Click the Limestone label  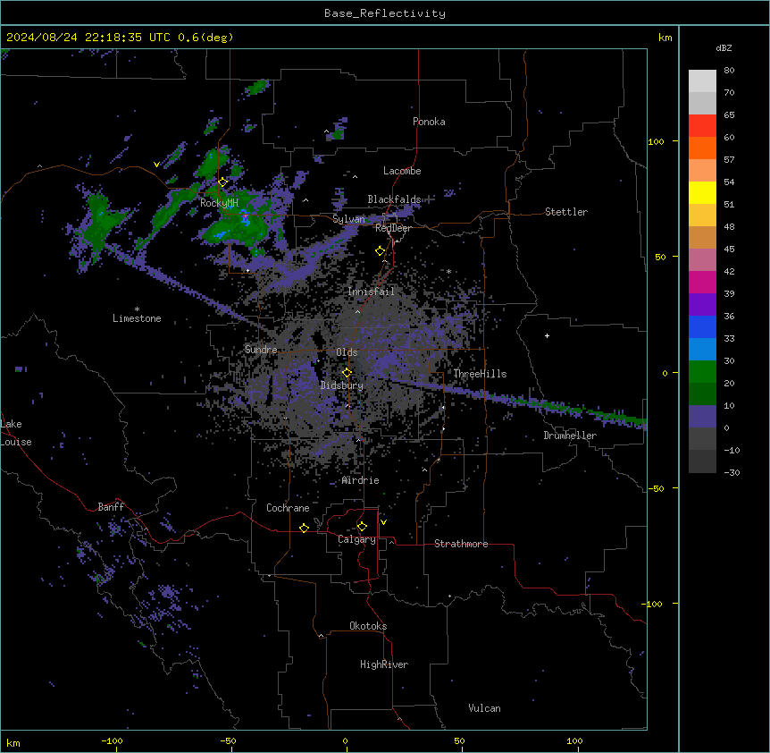(x=137, y=318)
